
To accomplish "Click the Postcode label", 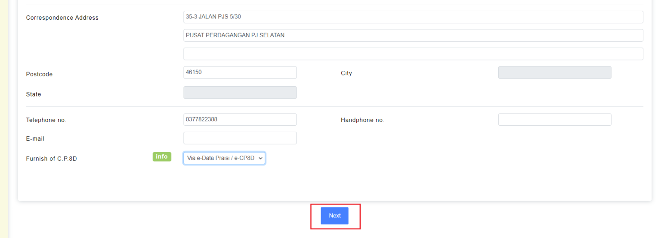I will (x=39, y=74).
